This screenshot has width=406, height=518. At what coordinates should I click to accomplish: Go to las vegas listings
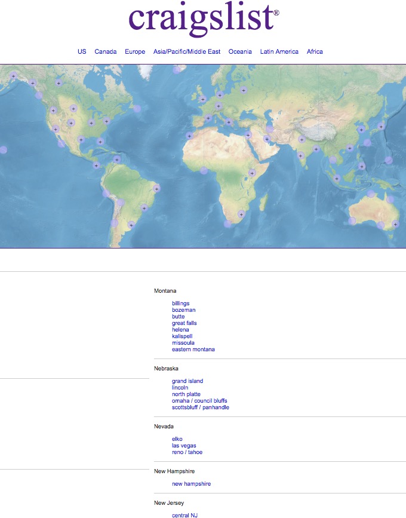[184, 446]
